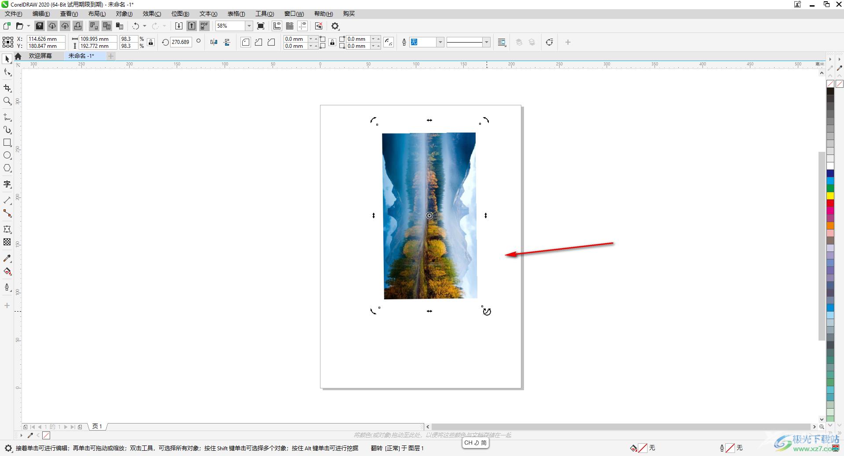844x456 pixels.
Task: Expand the zoom level 58% dropdown
Action: click(249, 26)
